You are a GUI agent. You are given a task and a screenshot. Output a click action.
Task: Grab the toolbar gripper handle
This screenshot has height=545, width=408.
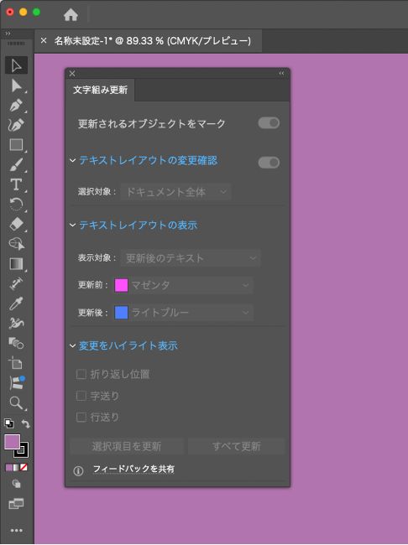(16, 44)
